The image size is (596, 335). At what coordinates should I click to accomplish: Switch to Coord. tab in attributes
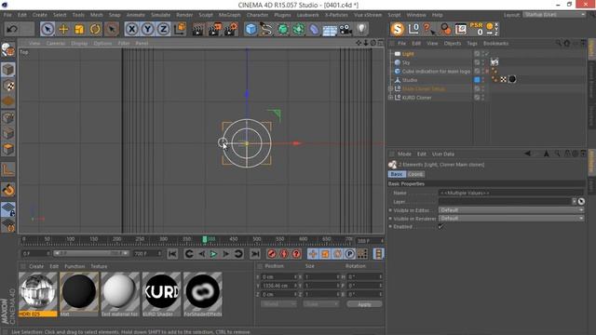415,174
